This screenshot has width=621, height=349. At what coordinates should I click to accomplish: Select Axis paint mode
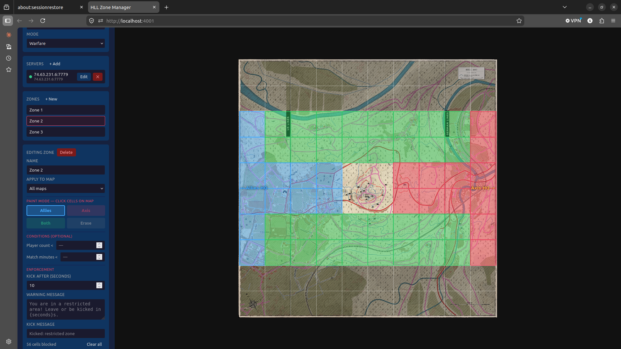[x=86, y=210]
